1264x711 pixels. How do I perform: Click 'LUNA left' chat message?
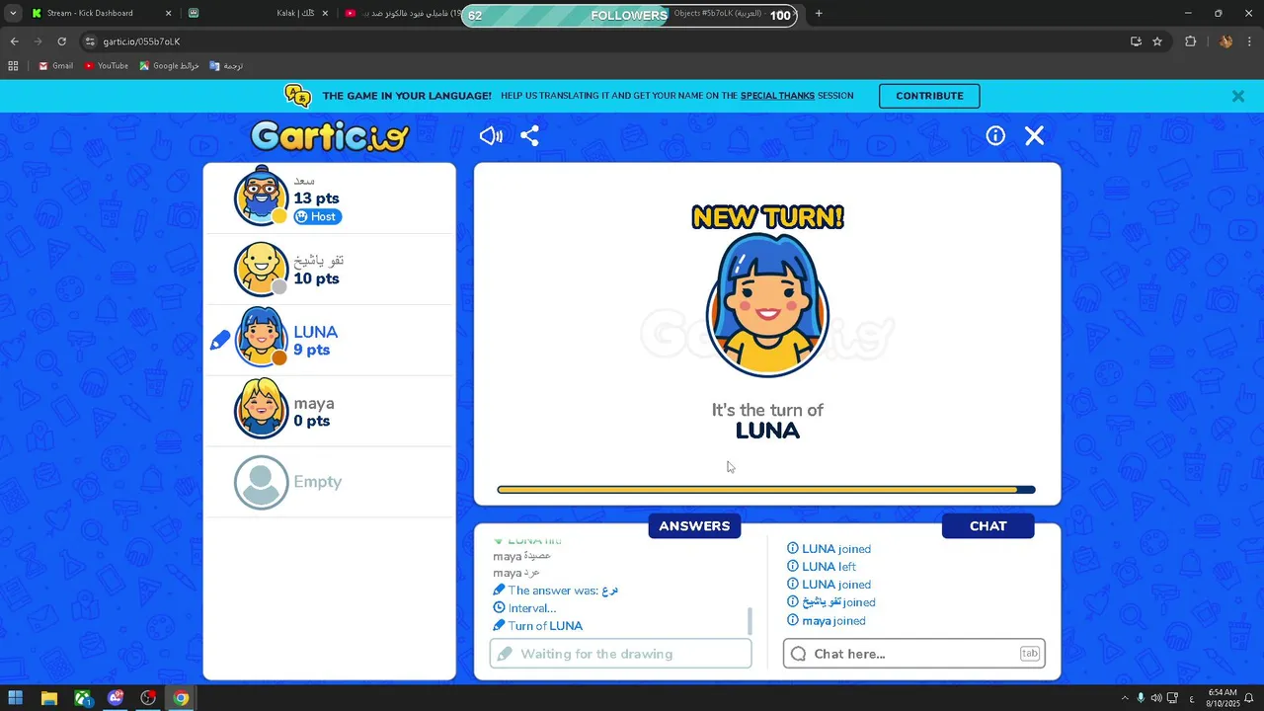821,567
